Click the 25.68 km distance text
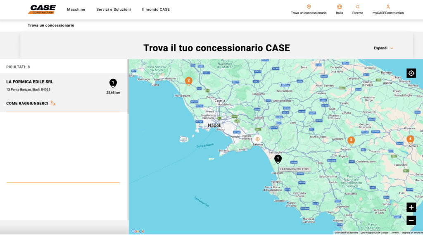The height and width of the screenshot is (240, 423). tap(113, 93)
